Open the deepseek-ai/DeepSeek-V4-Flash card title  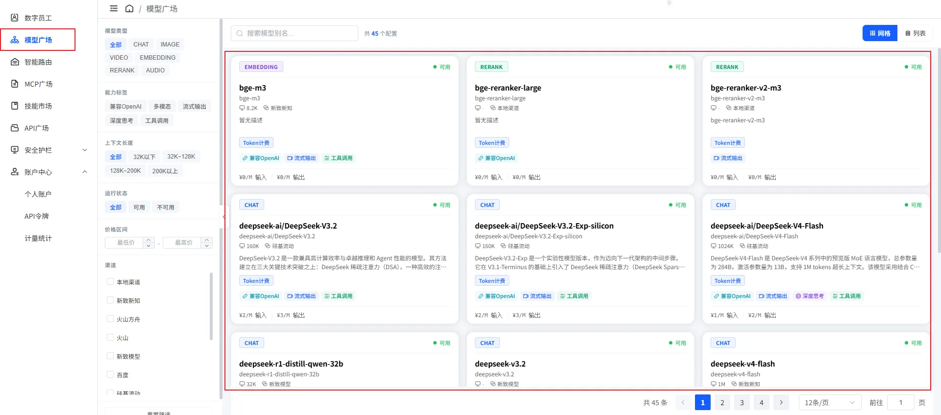767,226
